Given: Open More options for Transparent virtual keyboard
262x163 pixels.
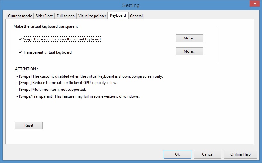Looking at the screenshot, I should click(x=189, y=51).
